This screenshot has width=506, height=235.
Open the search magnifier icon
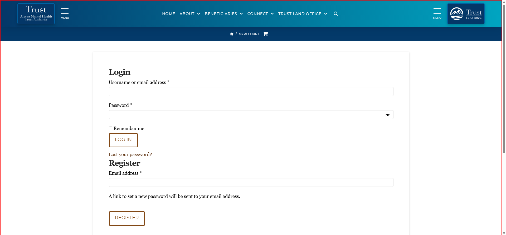(336, 14)
